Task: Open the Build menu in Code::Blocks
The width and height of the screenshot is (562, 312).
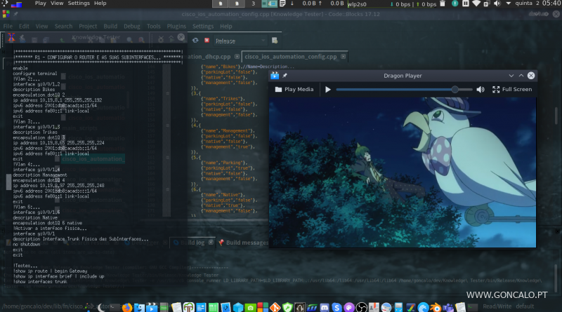Action: click(110, 26)
